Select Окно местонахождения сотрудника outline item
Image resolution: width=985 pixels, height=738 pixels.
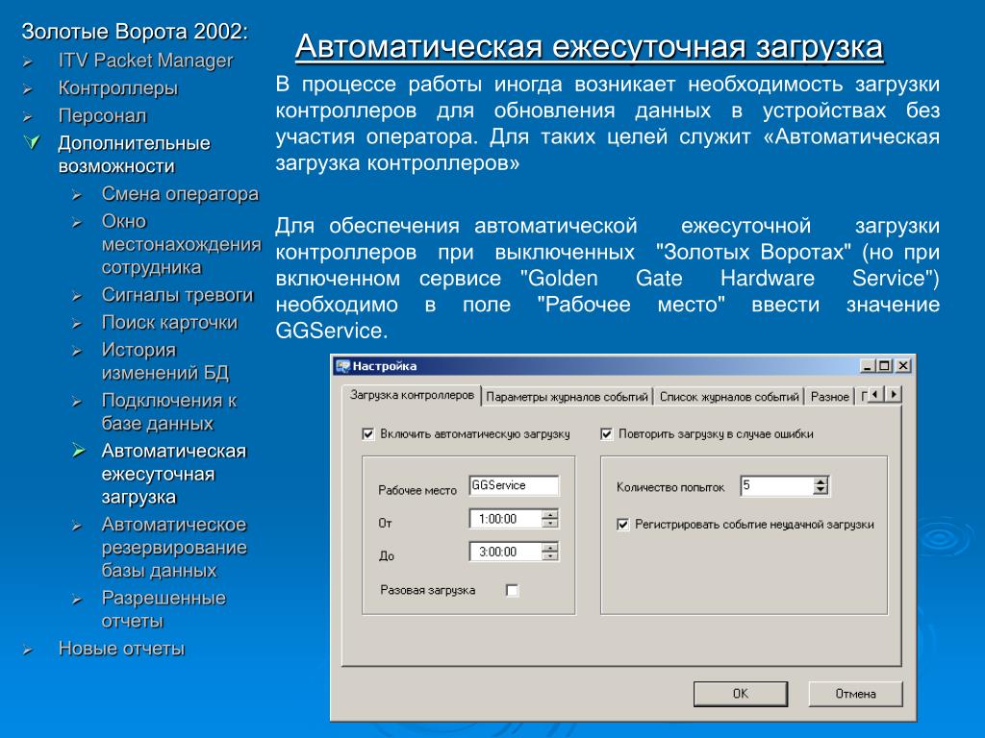(181, 244)
